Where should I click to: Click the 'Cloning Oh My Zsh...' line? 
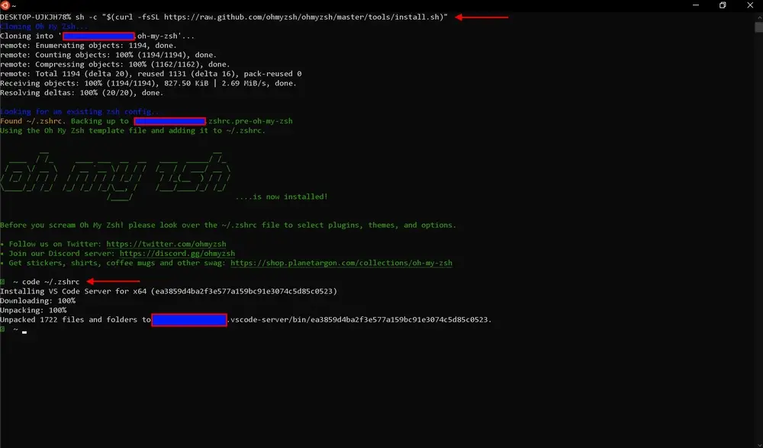[43, 26]
